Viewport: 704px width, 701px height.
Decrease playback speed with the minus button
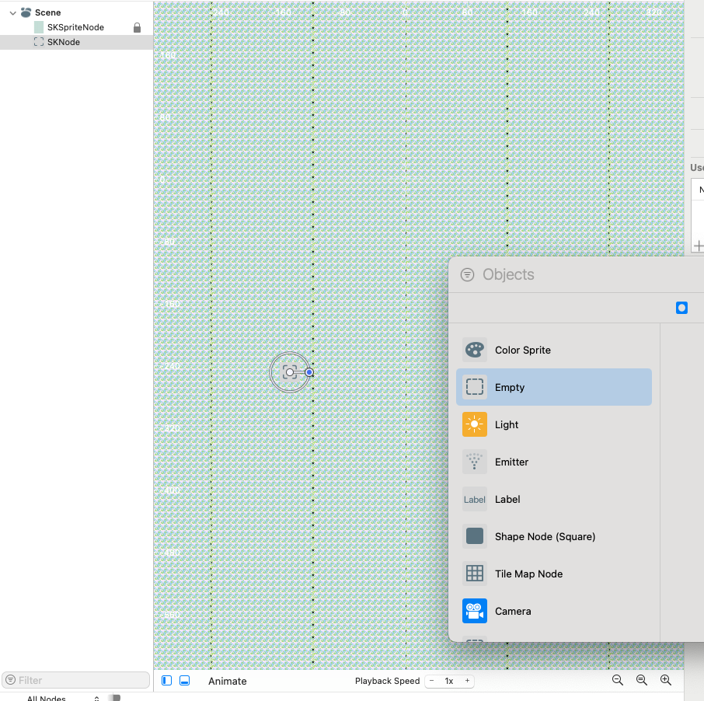click(x=432, y=681)
